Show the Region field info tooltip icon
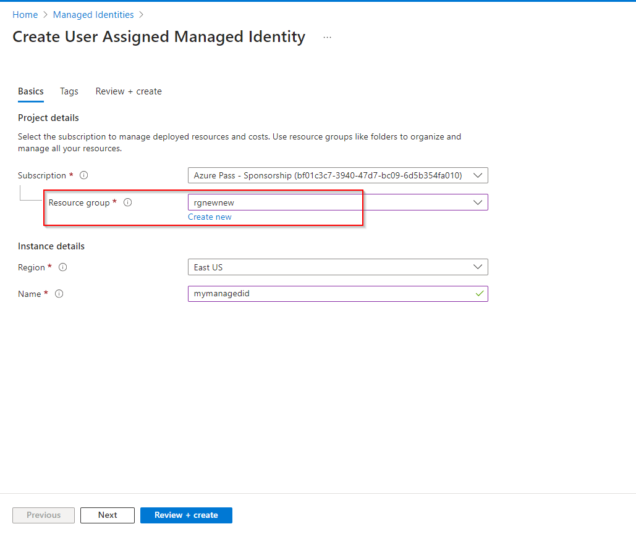The width and height of the screenshot is (636, 537). (62, 267)
